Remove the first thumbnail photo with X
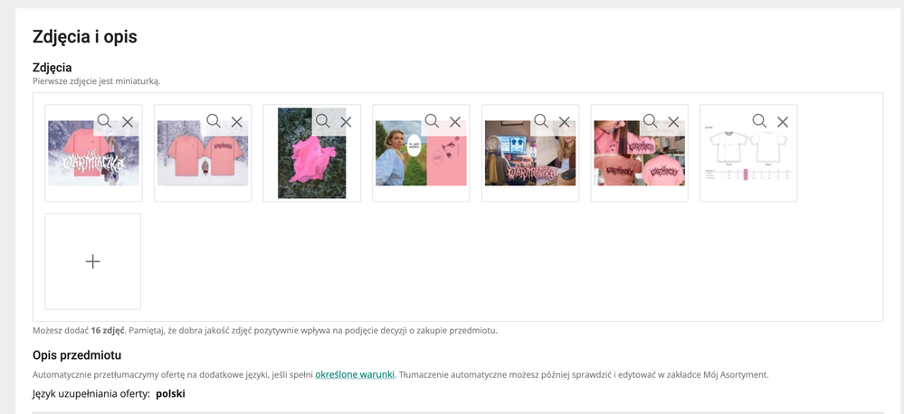The width and height of the screenshot is (904, 414). (128, 121)
